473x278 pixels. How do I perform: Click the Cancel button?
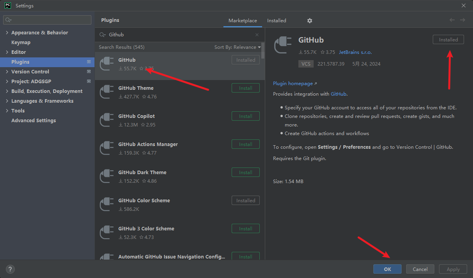click(420, 269)
